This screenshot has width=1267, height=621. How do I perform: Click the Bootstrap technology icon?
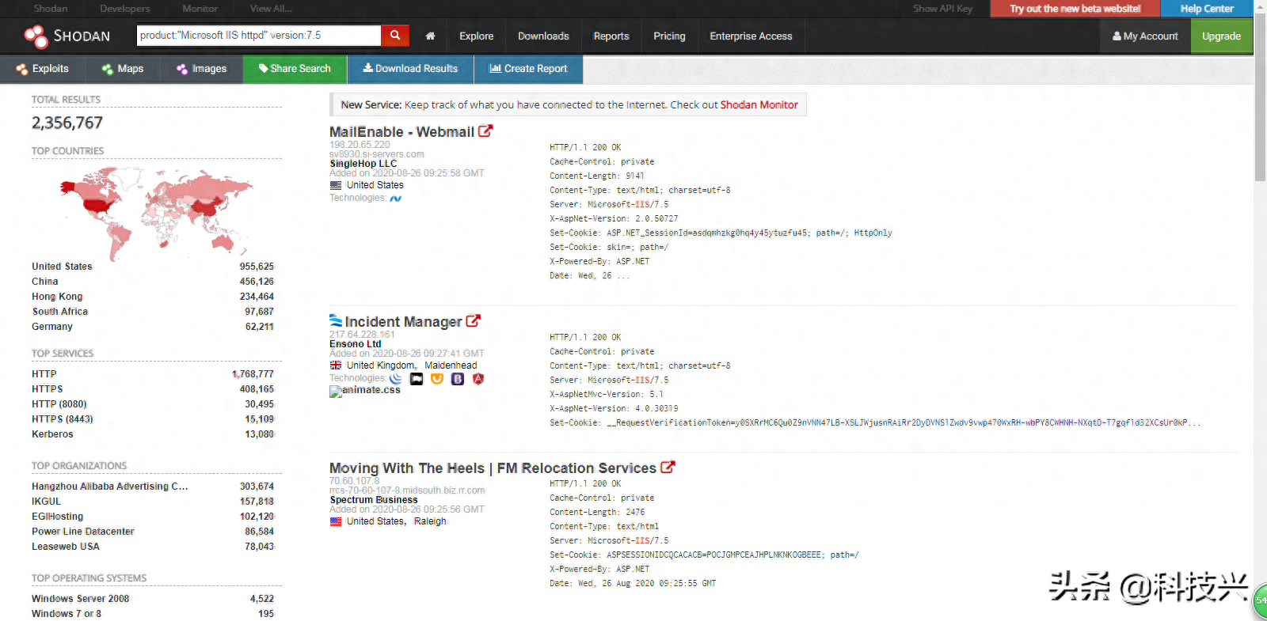tap(458, 379)
